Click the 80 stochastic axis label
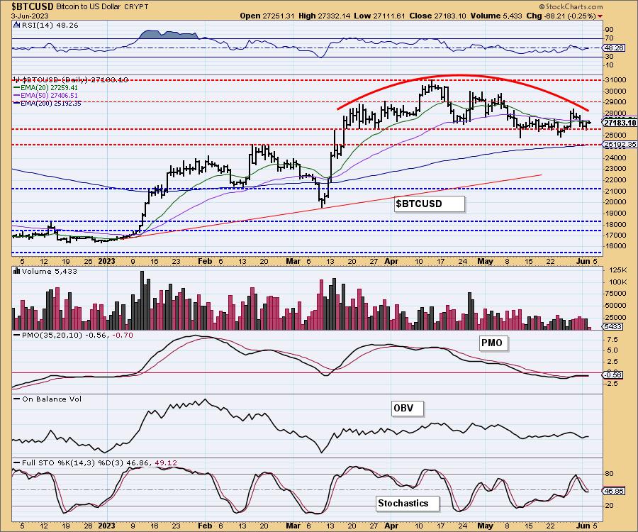 point(609,474)
